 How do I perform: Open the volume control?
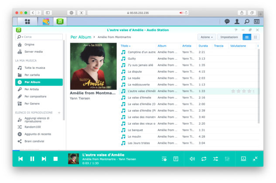click(x=192, y=159)
